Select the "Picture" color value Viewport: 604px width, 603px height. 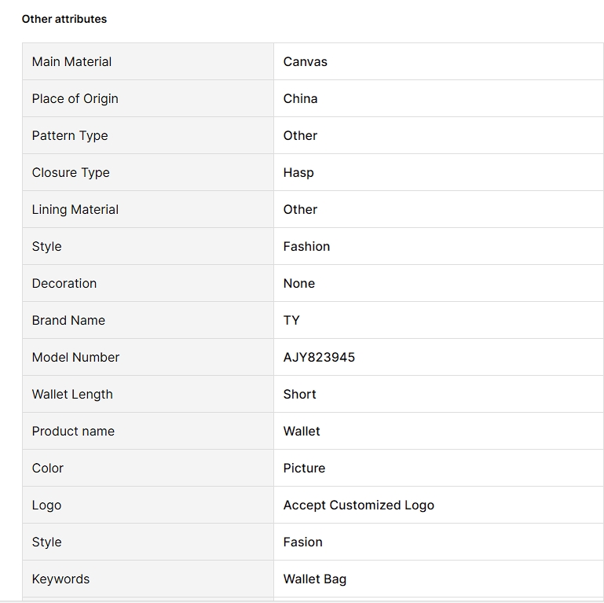pyautogui.click(x=304, y=468)
